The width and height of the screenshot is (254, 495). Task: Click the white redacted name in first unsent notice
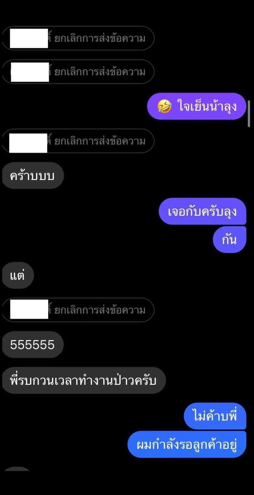(29, 38)
